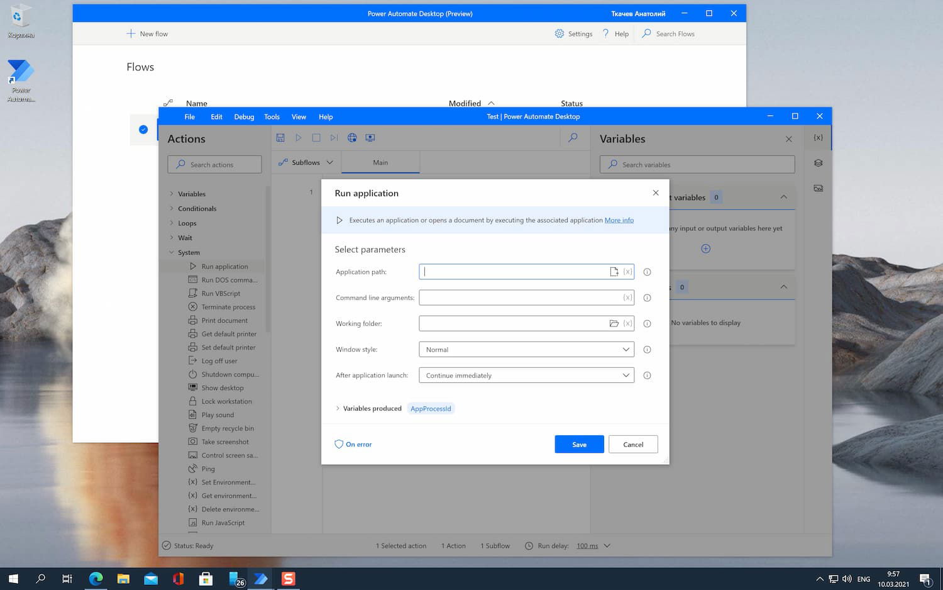
Task: Collapse the Flow variables section
Action: click(783, 287)
